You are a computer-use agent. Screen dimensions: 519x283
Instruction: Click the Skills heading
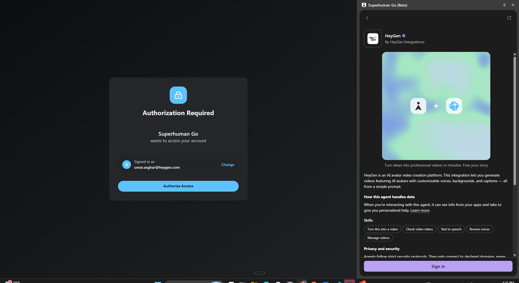click(368, 220)
